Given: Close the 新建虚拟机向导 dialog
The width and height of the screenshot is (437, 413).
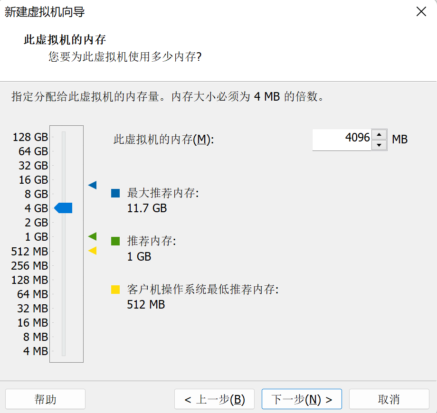Looking at the screenshot, I should (421, 12).
